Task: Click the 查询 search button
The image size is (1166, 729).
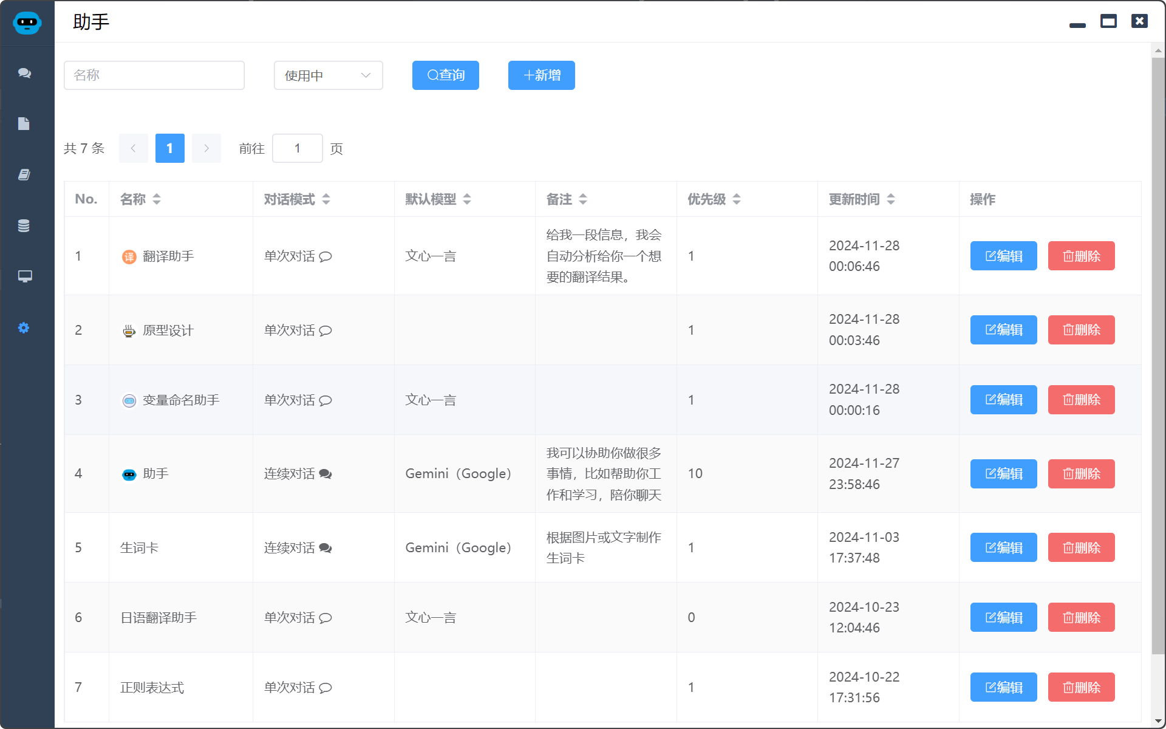Action: coord(446,75)
